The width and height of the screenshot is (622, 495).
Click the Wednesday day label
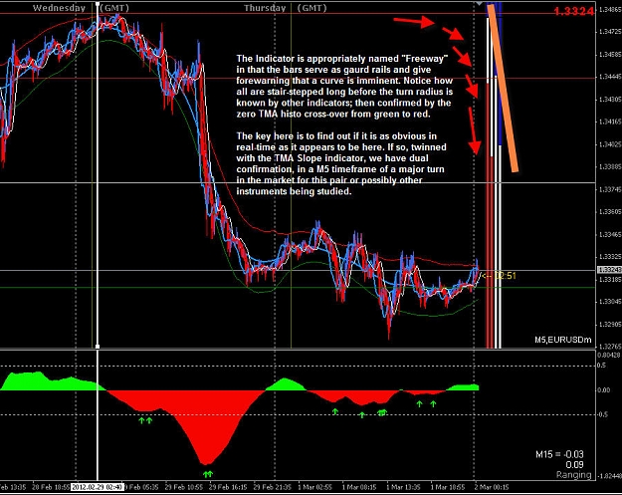(x=59, y=8)
